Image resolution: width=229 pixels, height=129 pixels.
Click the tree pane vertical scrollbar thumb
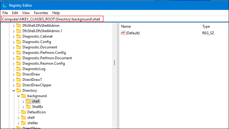114,63
